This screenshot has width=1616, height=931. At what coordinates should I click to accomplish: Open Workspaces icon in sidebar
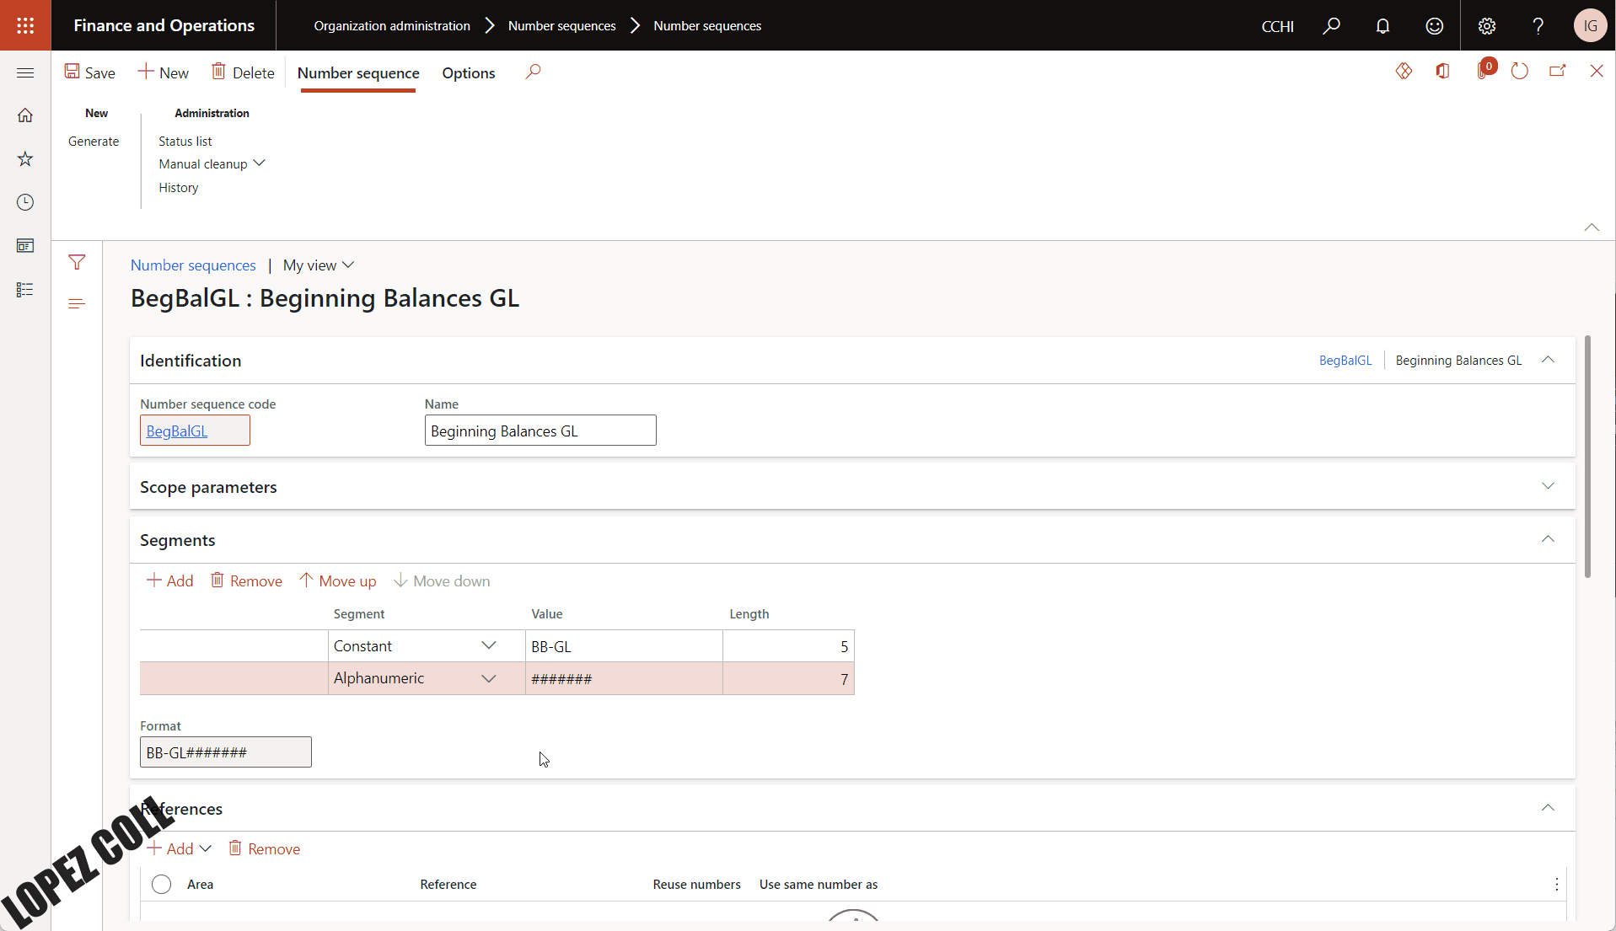(x=25, y=246)
